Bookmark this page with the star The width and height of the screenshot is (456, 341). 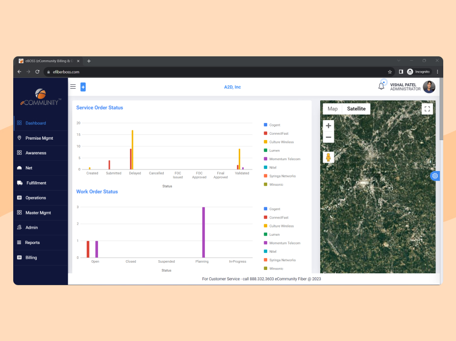[x=390, y=72]
